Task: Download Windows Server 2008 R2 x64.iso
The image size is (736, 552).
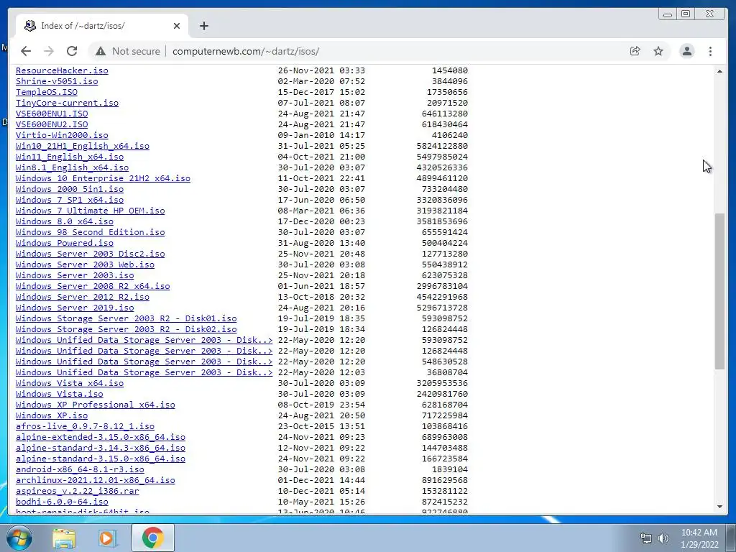Action: point(93,286)
